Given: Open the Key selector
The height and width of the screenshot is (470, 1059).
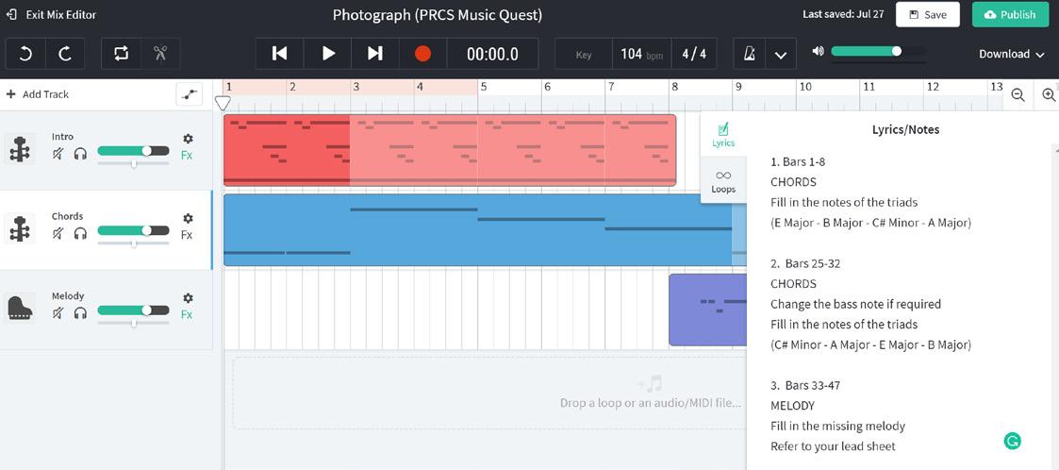Looking at the screenshot, I should pos(584,54).
